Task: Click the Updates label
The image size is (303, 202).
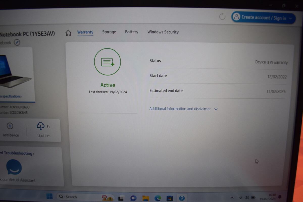Action: pyautogui.click(x=44, y=136)
